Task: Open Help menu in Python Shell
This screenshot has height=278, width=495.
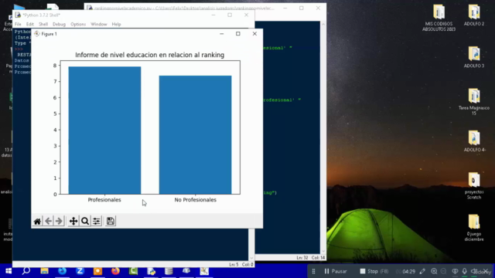Action: (116, 24)
